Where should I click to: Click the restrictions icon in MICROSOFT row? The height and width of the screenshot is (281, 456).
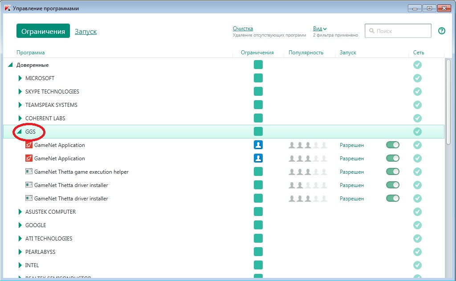click(258, 78)
